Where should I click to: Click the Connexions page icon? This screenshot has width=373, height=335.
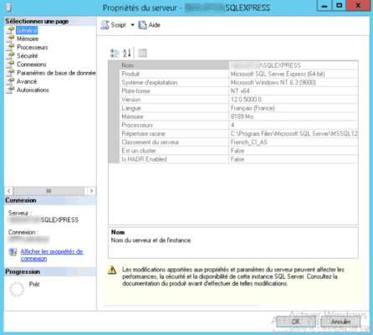(x=10, y=64)
